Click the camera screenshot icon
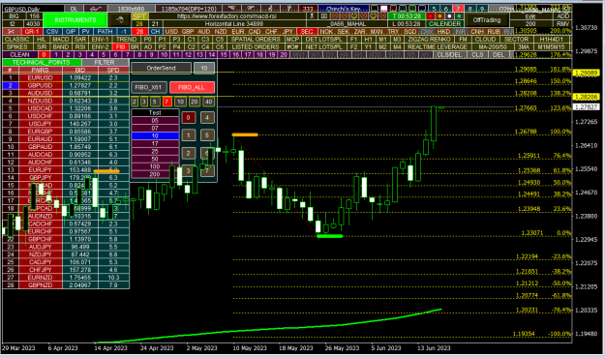 [x=323, y=16]
